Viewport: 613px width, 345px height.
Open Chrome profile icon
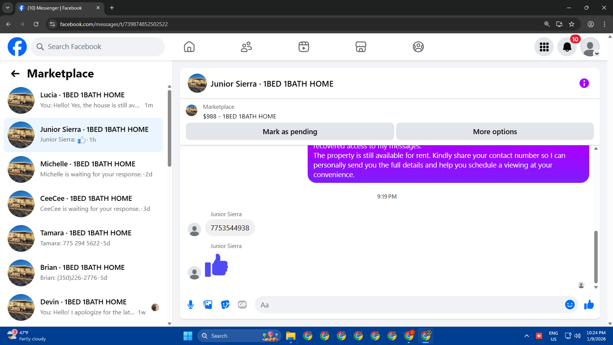591,24
